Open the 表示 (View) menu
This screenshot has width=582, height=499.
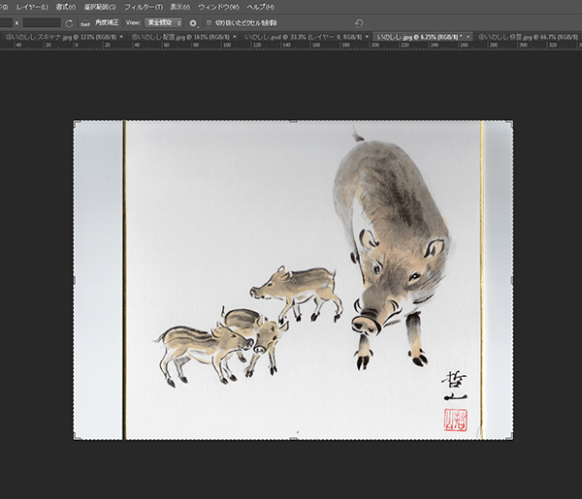coord(180,7)
